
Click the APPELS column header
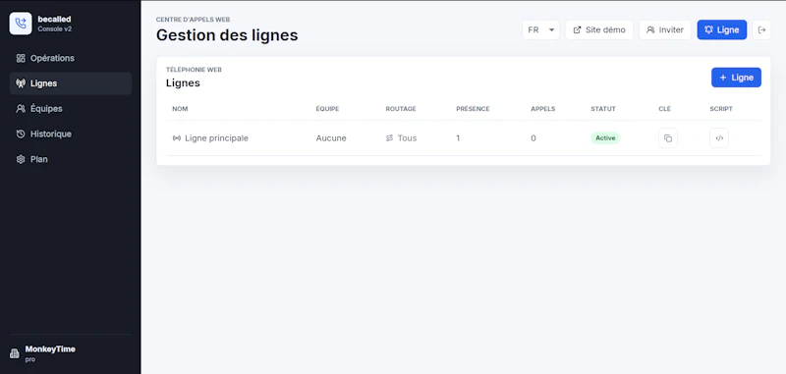click(543, 109)
